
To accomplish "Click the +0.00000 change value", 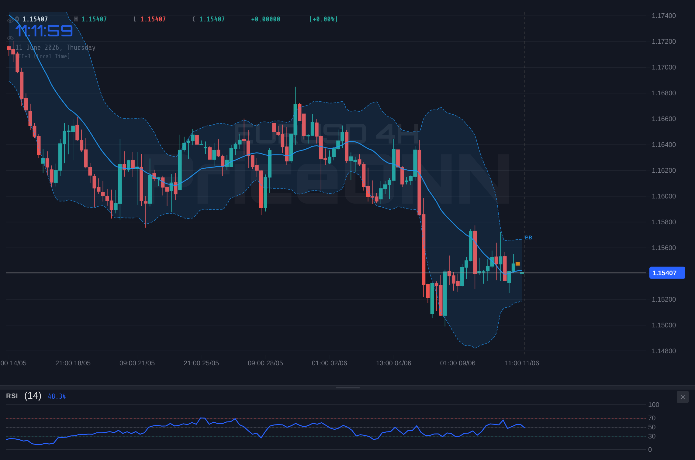I will (266, 19).
